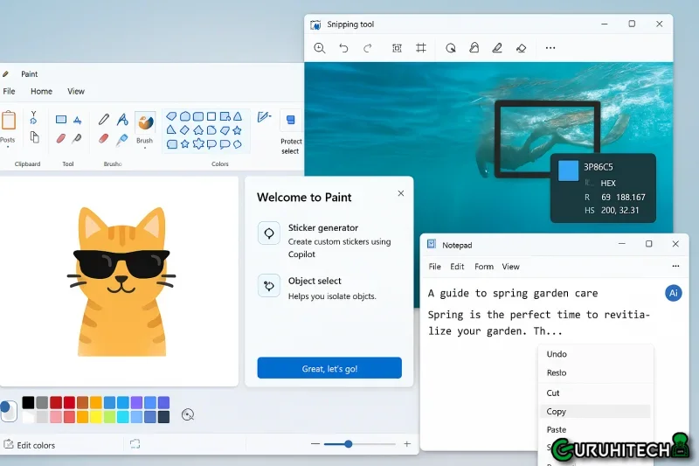Click the "Great, let's go!" button
This screenshot has width=699, height=466.
(329, 368)
